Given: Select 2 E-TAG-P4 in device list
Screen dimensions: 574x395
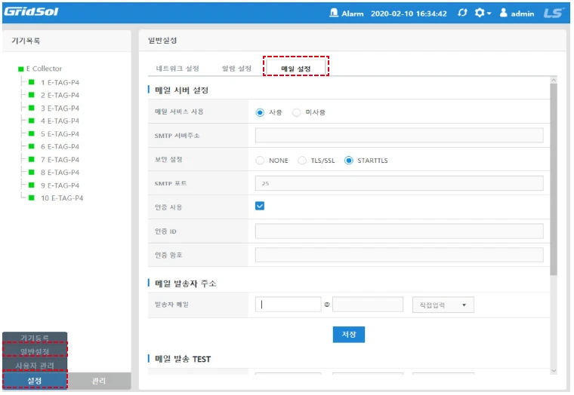Looking at the screenshot, I should [60, 95].
